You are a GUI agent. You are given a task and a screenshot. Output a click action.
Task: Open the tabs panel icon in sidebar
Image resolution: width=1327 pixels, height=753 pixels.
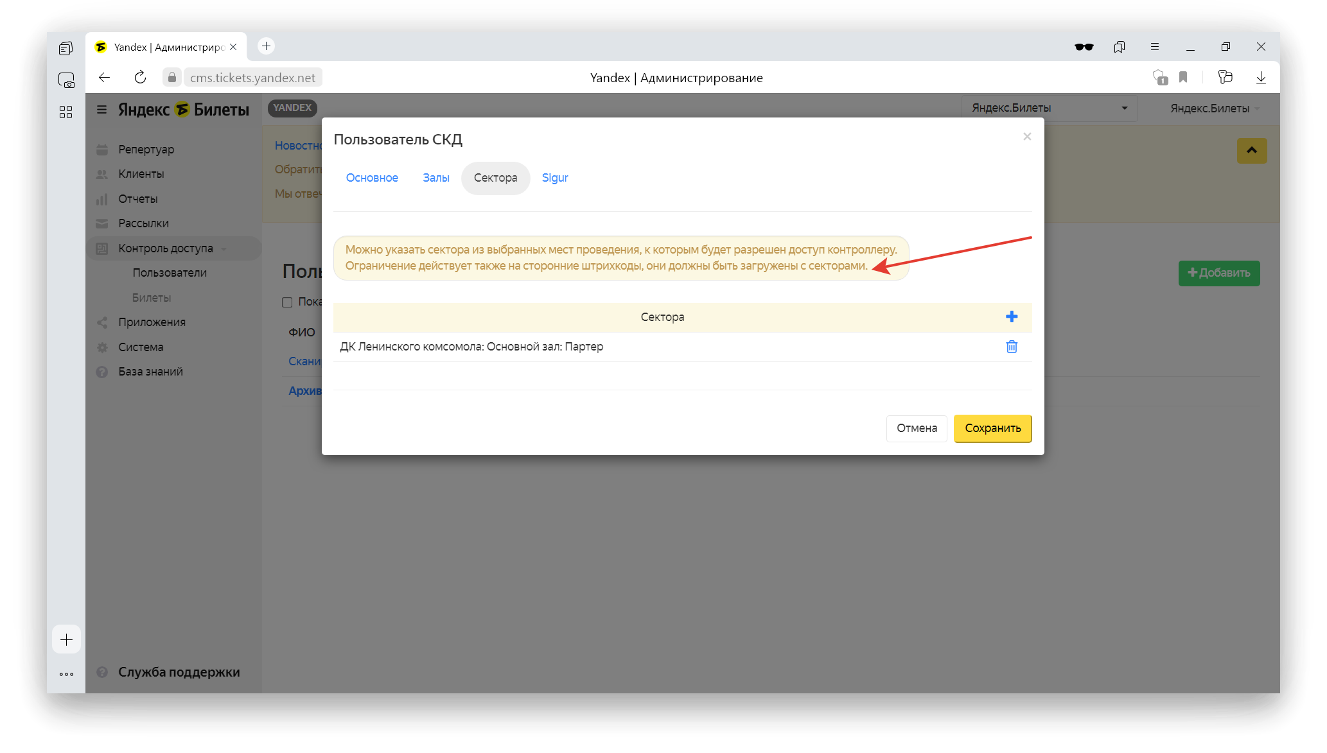click(66, 48)
